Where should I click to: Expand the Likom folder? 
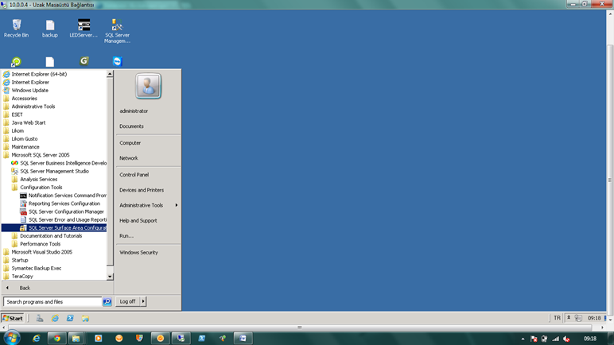(17, 131)
